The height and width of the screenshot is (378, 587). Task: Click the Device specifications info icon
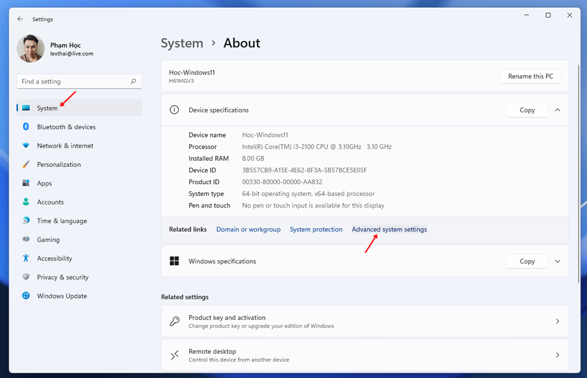click(174, 110)
